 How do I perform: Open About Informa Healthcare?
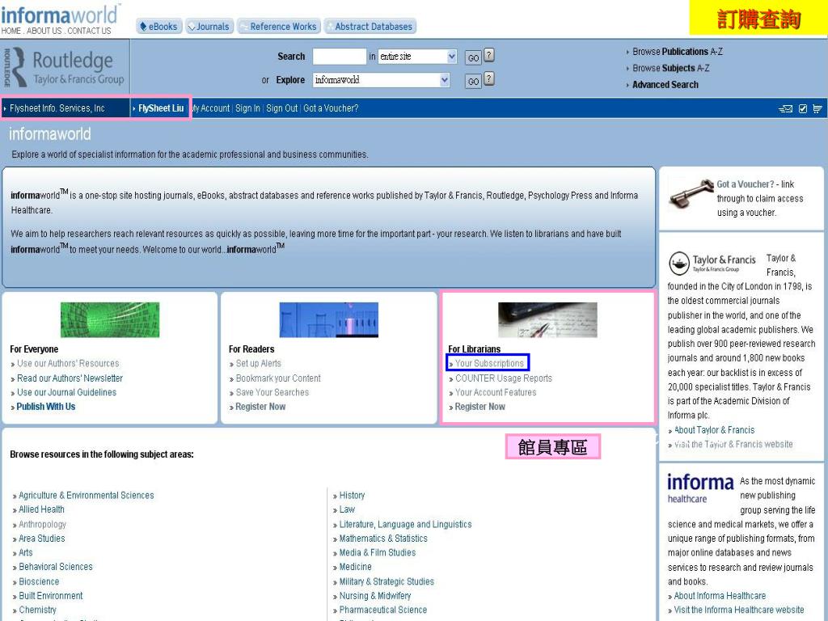pos(720,596)
